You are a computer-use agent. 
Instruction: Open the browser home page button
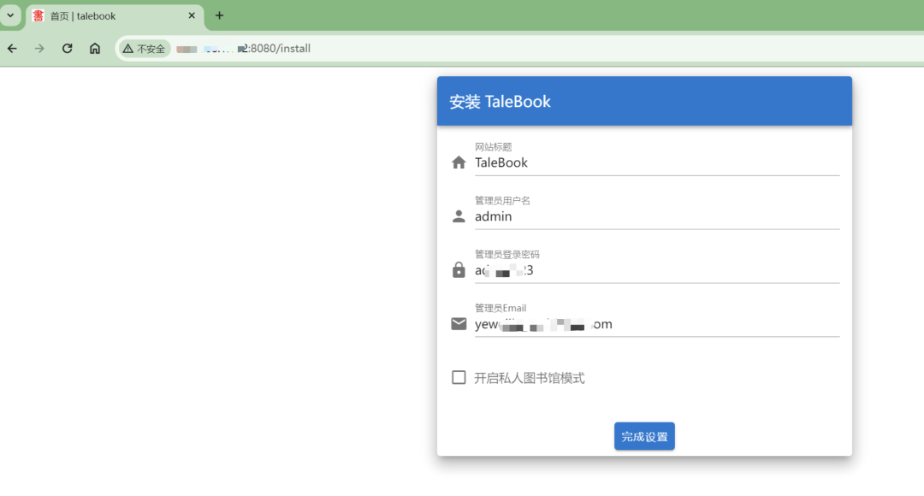point(95,48)
